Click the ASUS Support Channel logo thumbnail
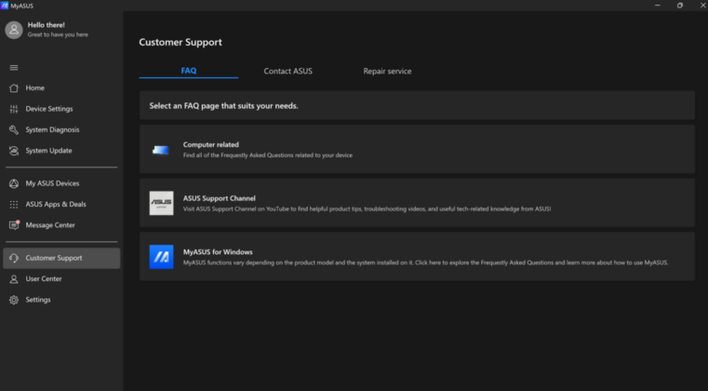Image resolution: width=708 pixels, height=391 pixels. pyautogui.click(x=161, y=203)
